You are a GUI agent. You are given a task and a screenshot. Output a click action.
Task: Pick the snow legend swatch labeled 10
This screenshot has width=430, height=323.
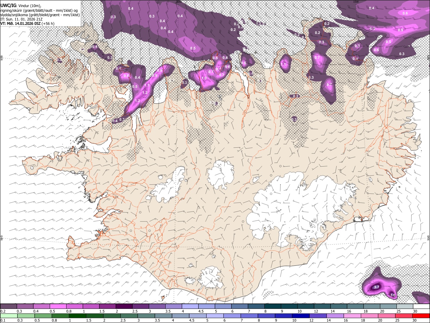click(305, 307)
